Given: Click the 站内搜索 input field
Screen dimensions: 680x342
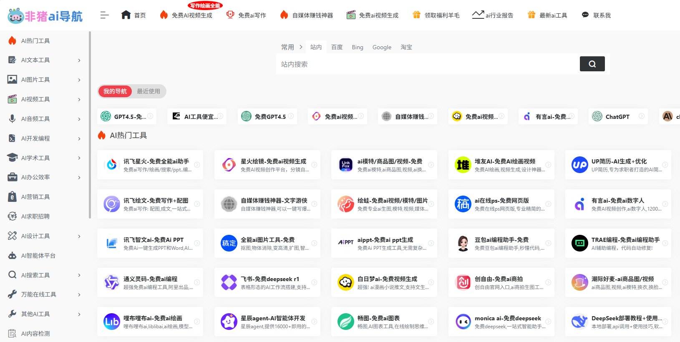Looking at the screenshot, I should click(x=428, y=64).
